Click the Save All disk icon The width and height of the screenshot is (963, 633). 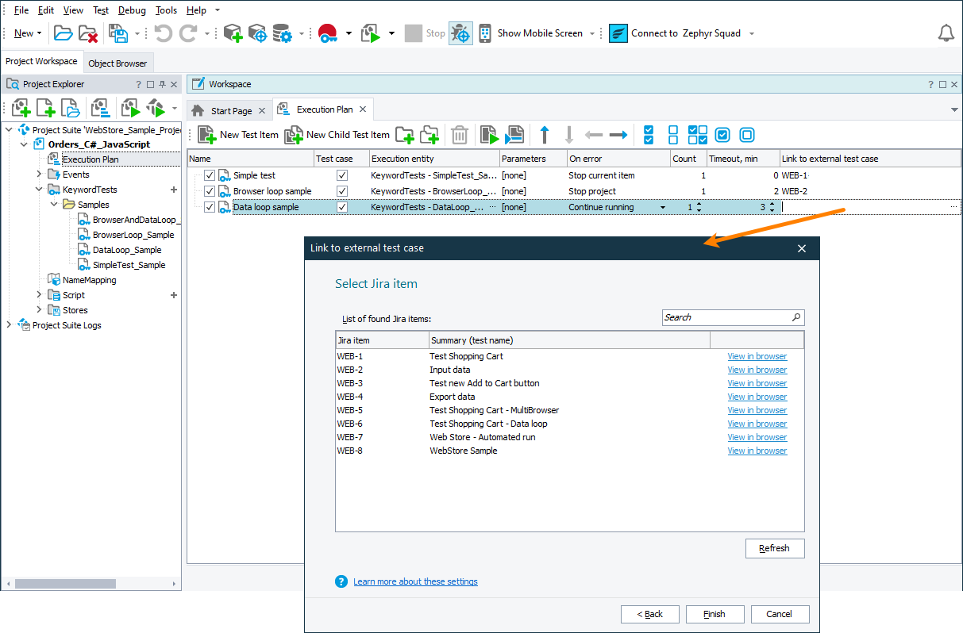(x=118, y=33)
